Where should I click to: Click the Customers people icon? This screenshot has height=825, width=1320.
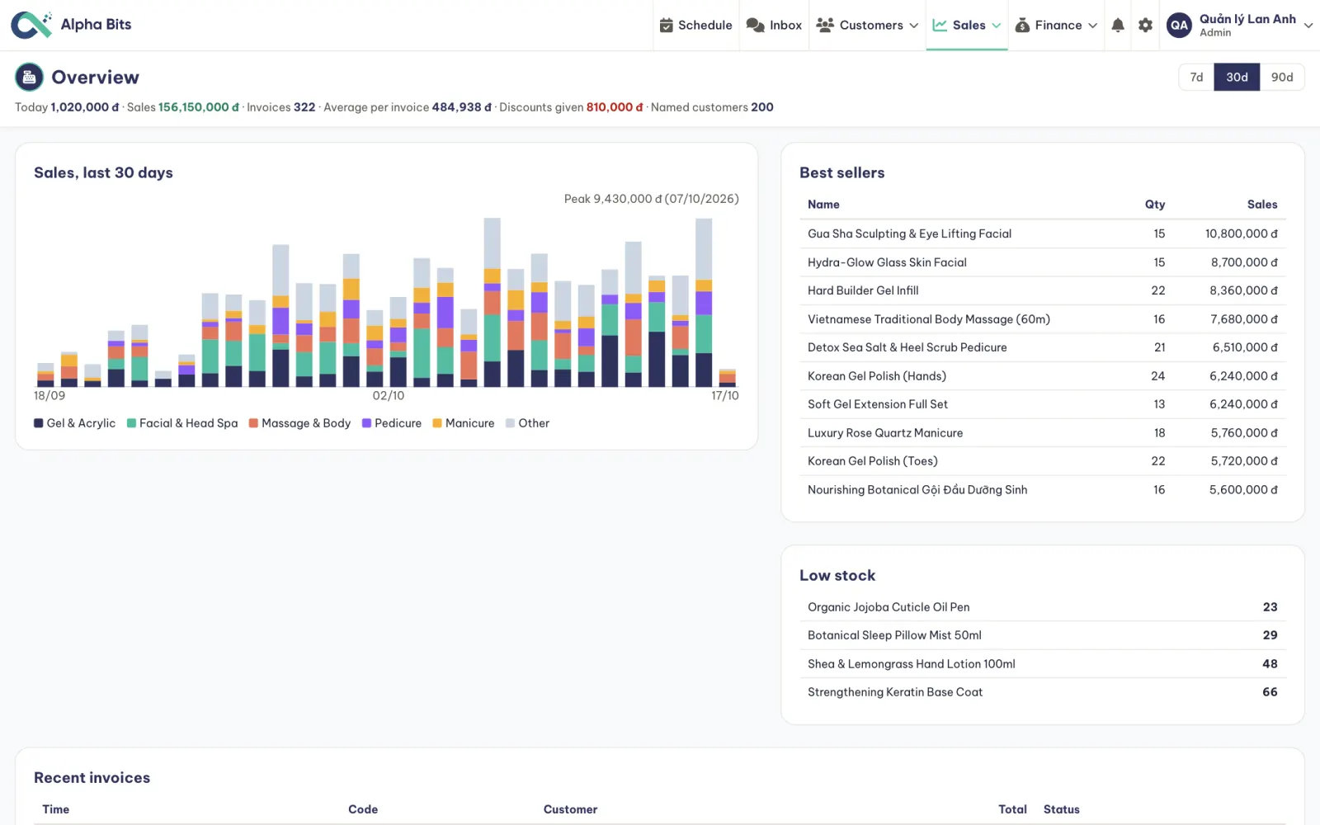tap(825, 26)
